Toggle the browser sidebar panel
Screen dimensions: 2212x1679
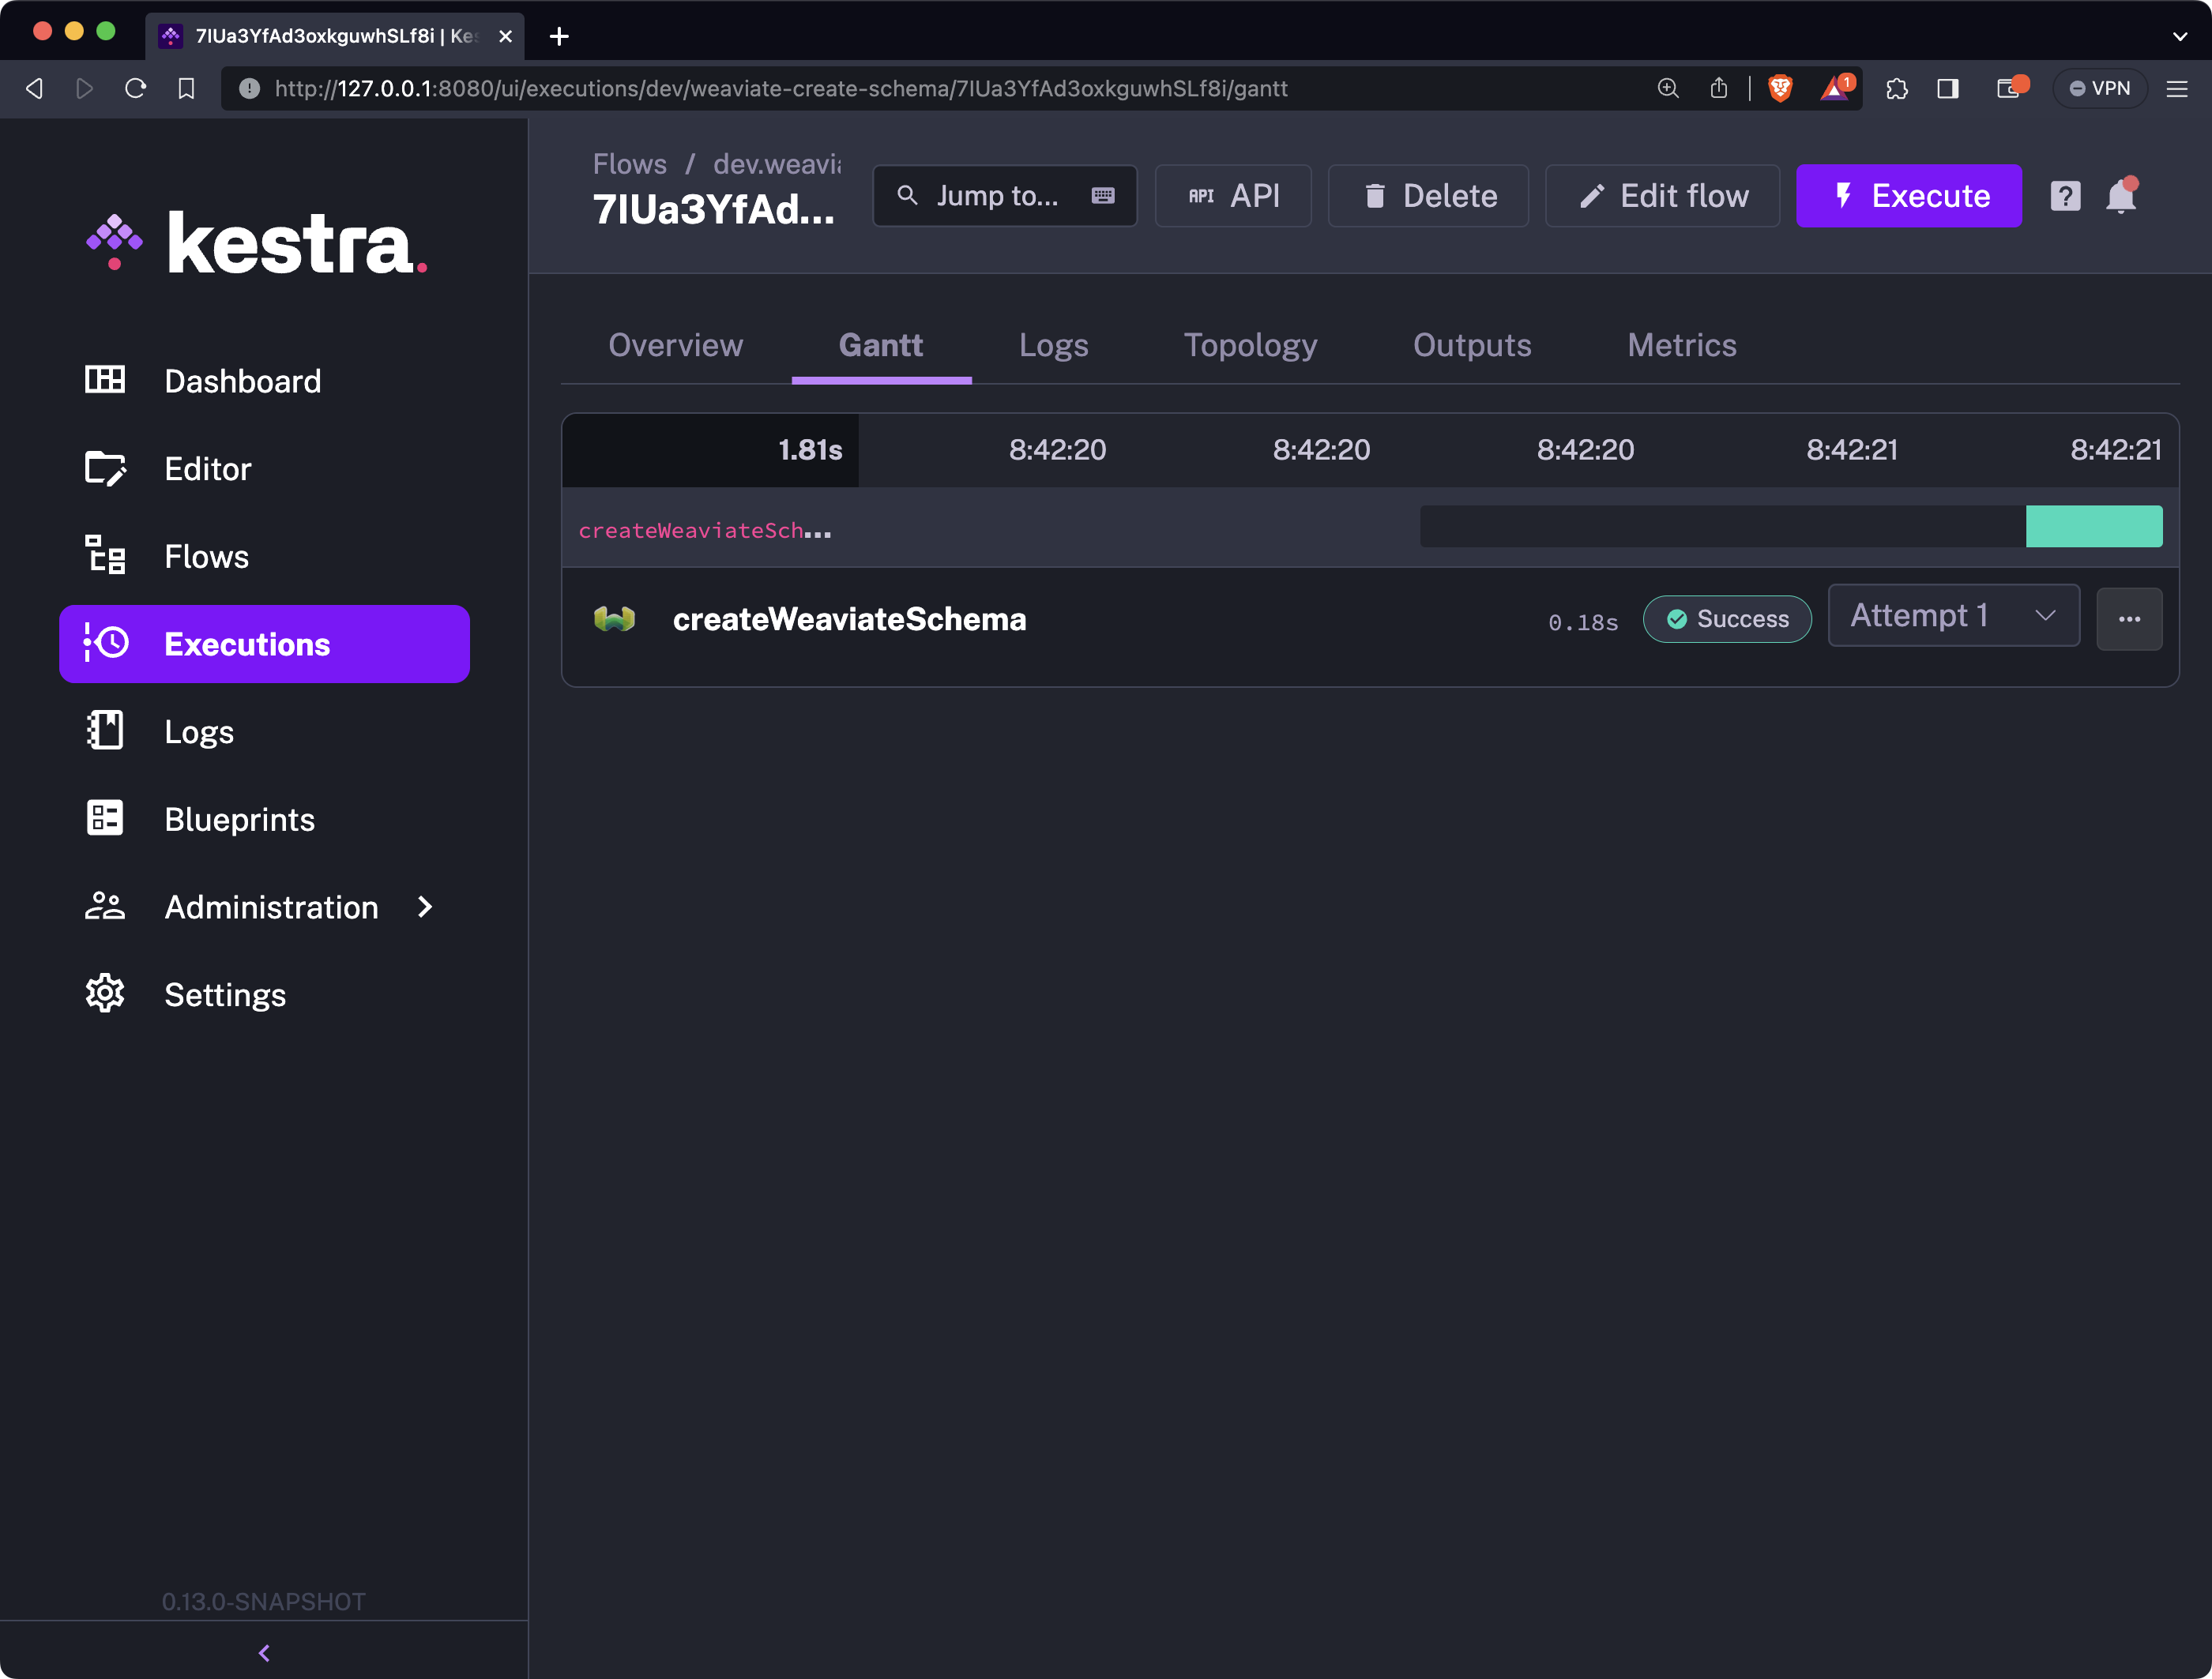tap(1947, 89)
